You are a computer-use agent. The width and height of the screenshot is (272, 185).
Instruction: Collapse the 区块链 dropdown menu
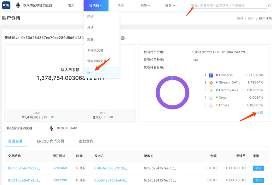point(96,5)
